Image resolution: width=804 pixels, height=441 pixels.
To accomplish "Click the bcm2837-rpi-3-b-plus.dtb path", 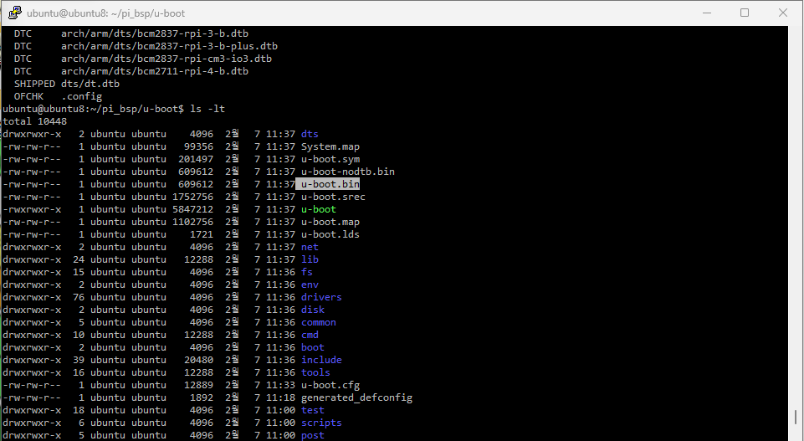I will [169, 46].
